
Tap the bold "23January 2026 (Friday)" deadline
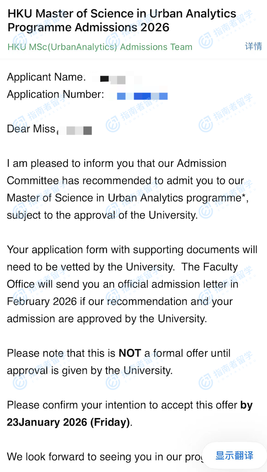pos(68,422)
